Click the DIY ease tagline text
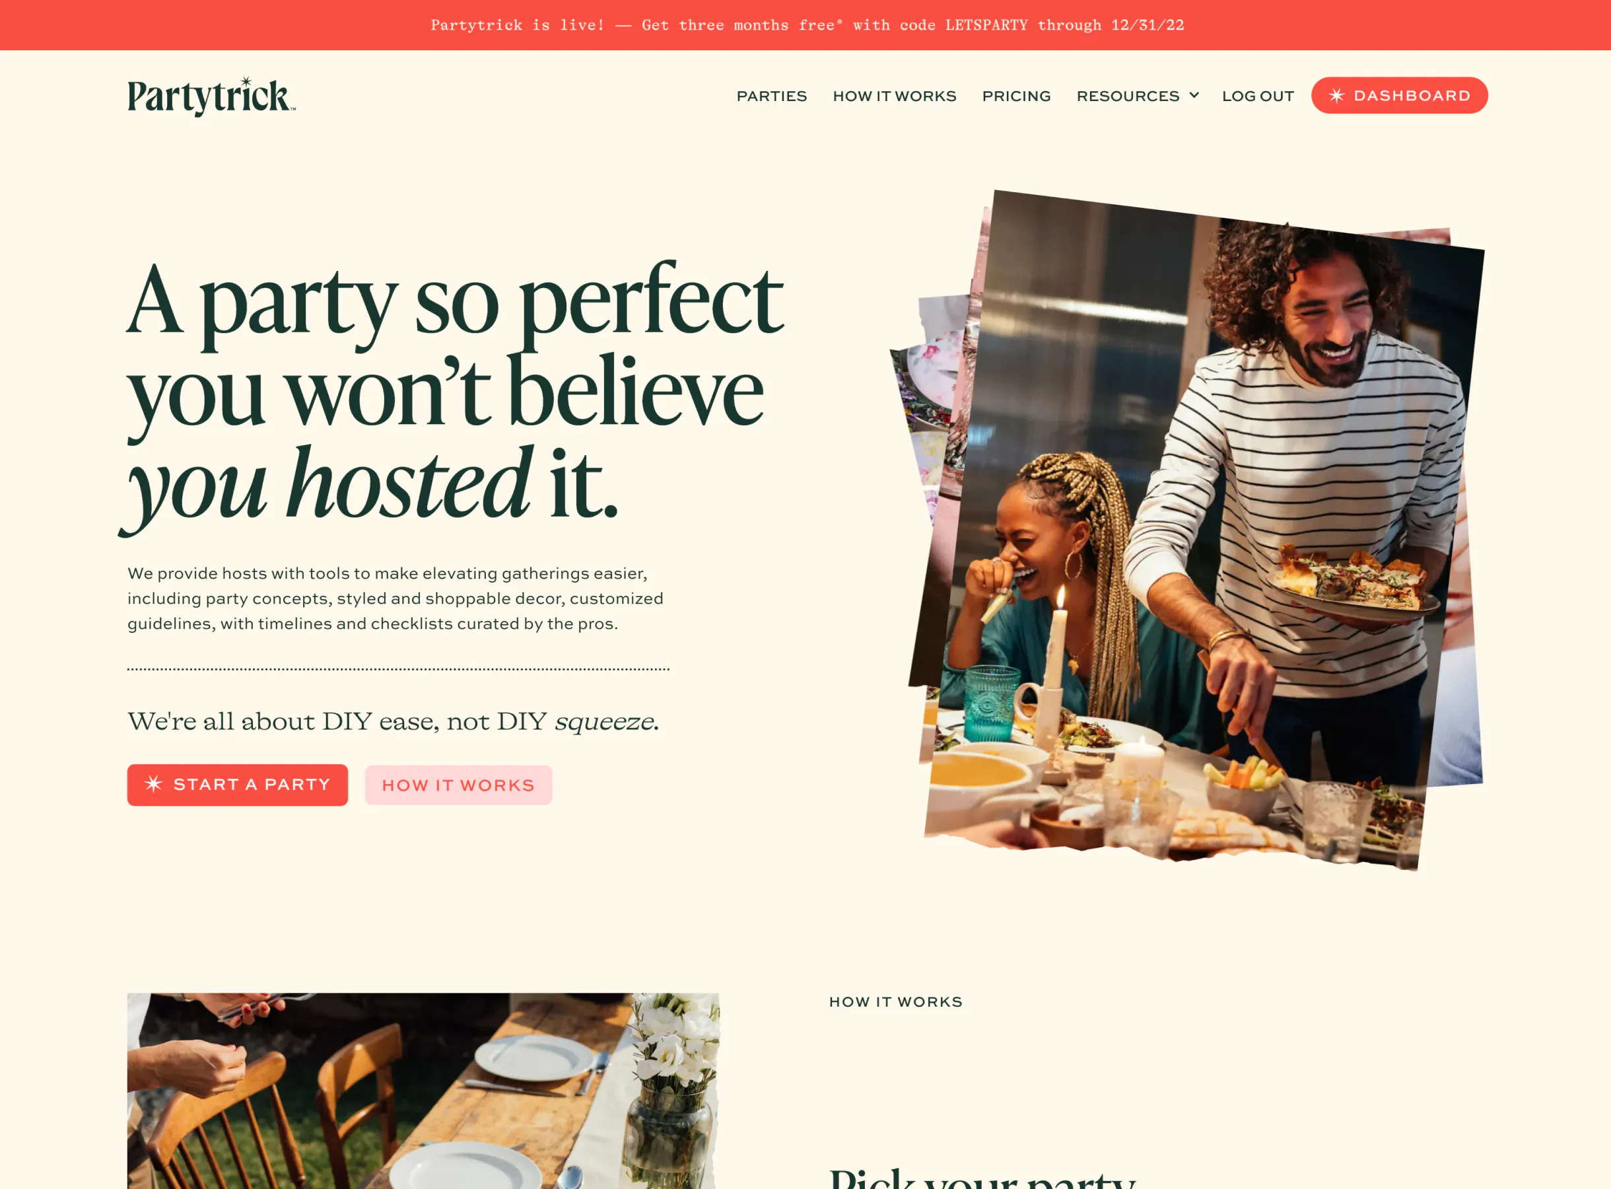1611x1189 pixels. pyautogui.click(x=393, y=721)
